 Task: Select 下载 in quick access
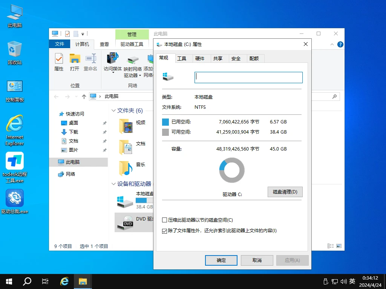coord(74,132)
